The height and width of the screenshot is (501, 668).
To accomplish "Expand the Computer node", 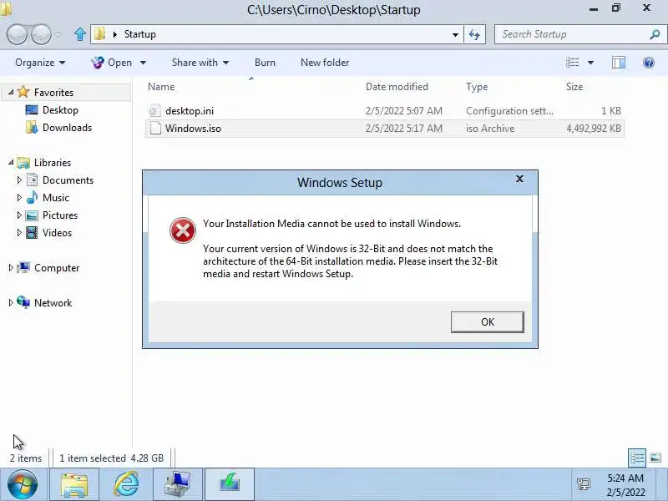I will pos(11,267).
